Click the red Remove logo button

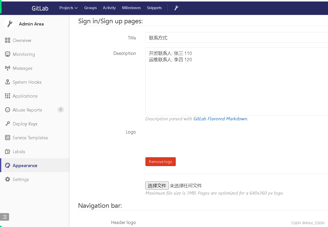click(x=161, y=162)
